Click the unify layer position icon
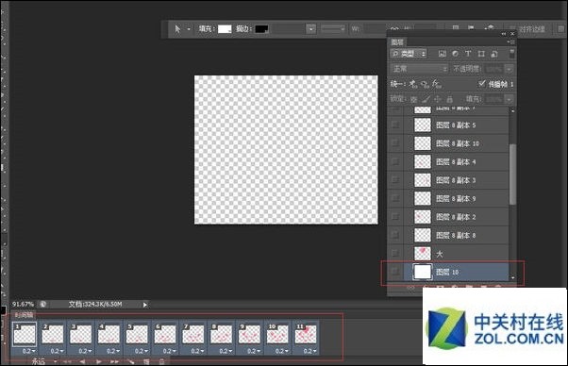Image resolution: width=568 pixels, height=366 pixels. tap(413, 84)
